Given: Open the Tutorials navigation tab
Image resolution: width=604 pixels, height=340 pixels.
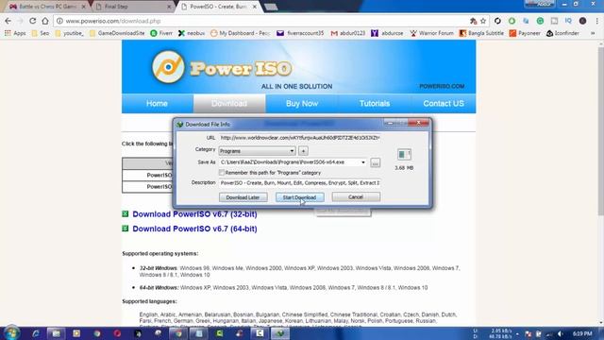Looking at the screenshot, I should [x=375, y=103].
